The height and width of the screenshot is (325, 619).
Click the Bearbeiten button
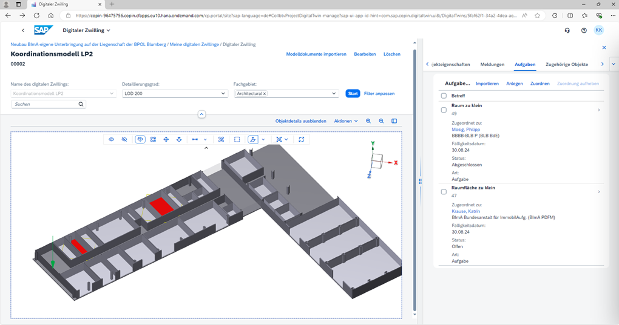pyautogui.click(x=365, y=54)
